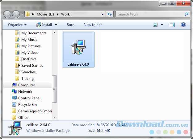Viewport: 193px width, 139px height.
Task: Open Network in navigation pane
Action: pos(25,92)
